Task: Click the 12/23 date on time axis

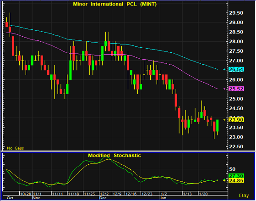Action: click(x=147, y=194)
